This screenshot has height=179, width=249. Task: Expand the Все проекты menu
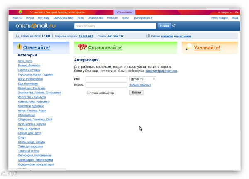coord(143,18)
